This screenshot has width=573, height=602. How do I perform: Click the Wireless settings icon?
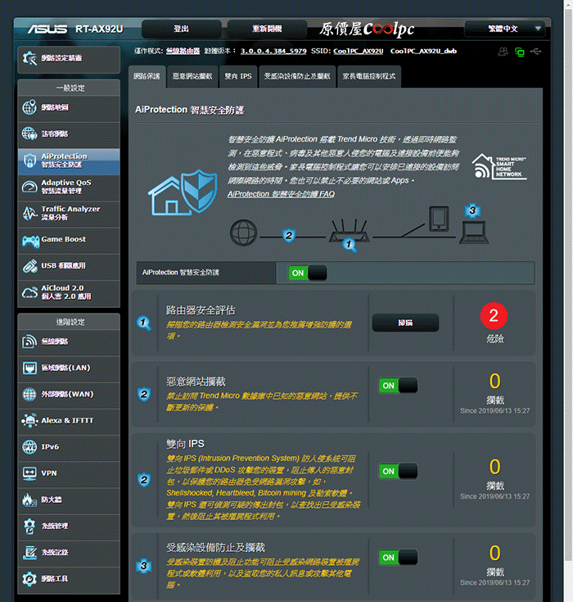(x=29, y=342)
